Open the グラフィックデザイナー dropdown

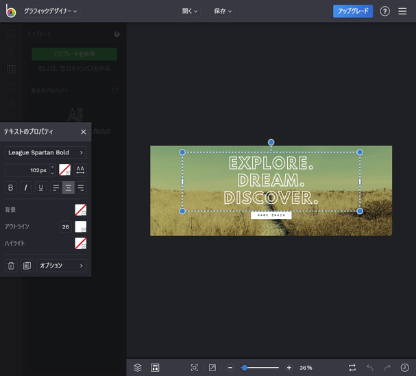51,11
